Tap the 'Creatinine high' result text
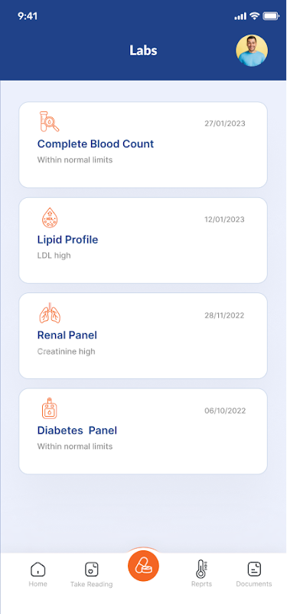 [x=66, y=352]
